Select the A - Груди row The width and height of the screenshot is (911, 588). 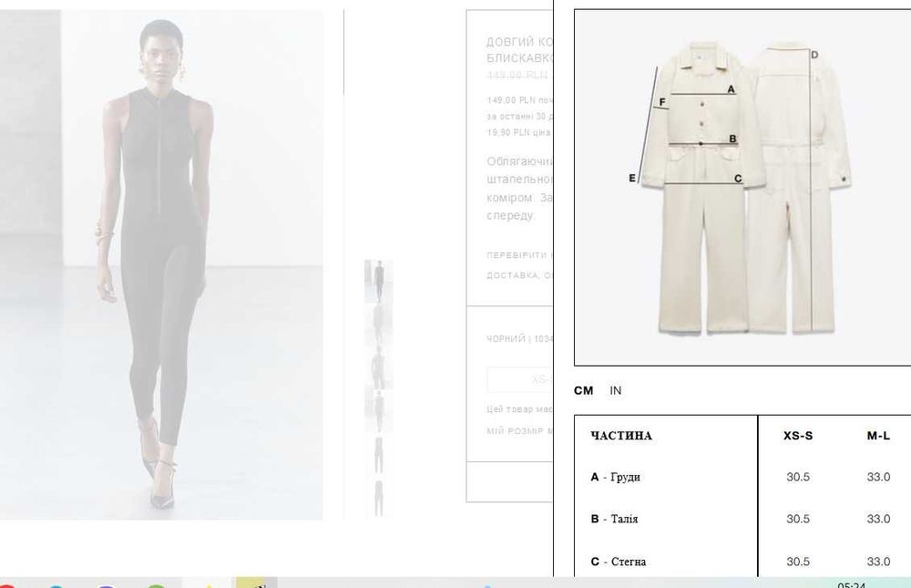742,477
